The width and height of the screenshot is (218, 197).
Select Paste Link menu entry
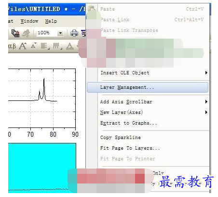(148, 20)
